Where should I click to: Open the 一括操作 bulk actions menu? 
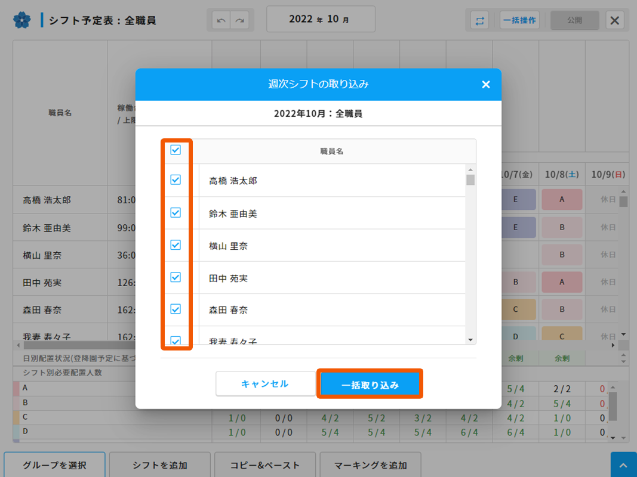coord(519,20)
